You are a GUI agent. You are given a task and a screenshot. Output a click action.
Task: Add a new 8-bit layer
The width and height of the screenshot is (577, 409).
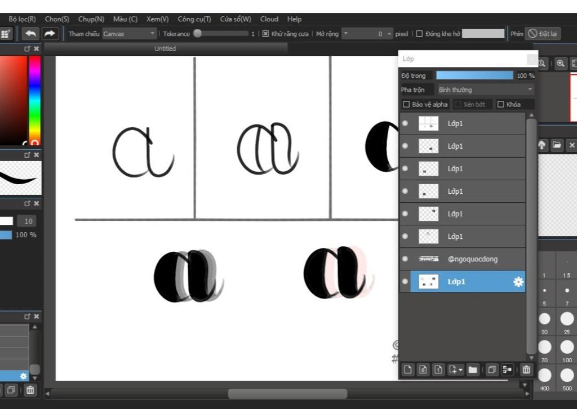pos(423,370)
